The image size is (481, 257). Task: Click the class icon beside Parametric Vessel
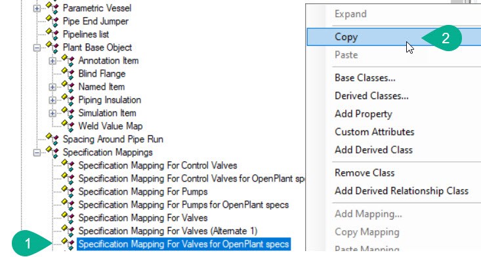click(x=52, y=8)
